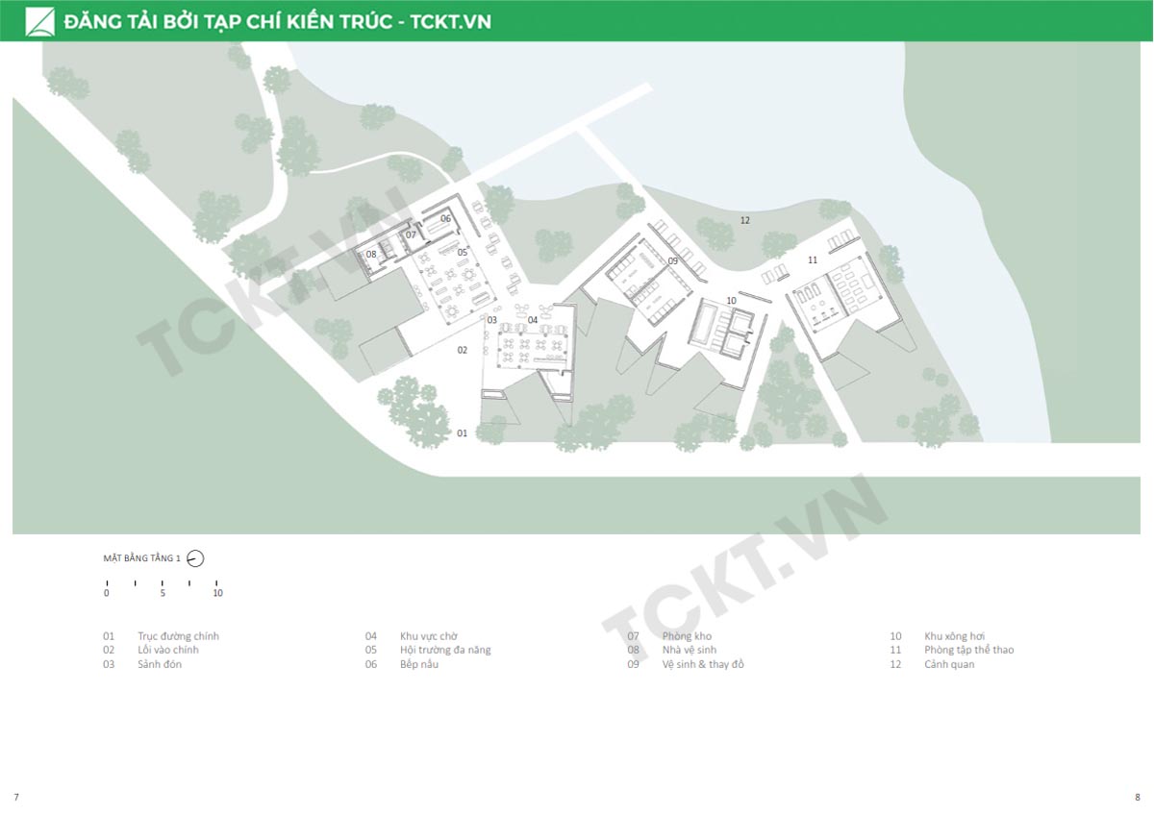Click the north arrow compass symbol

tap(196, 557)
